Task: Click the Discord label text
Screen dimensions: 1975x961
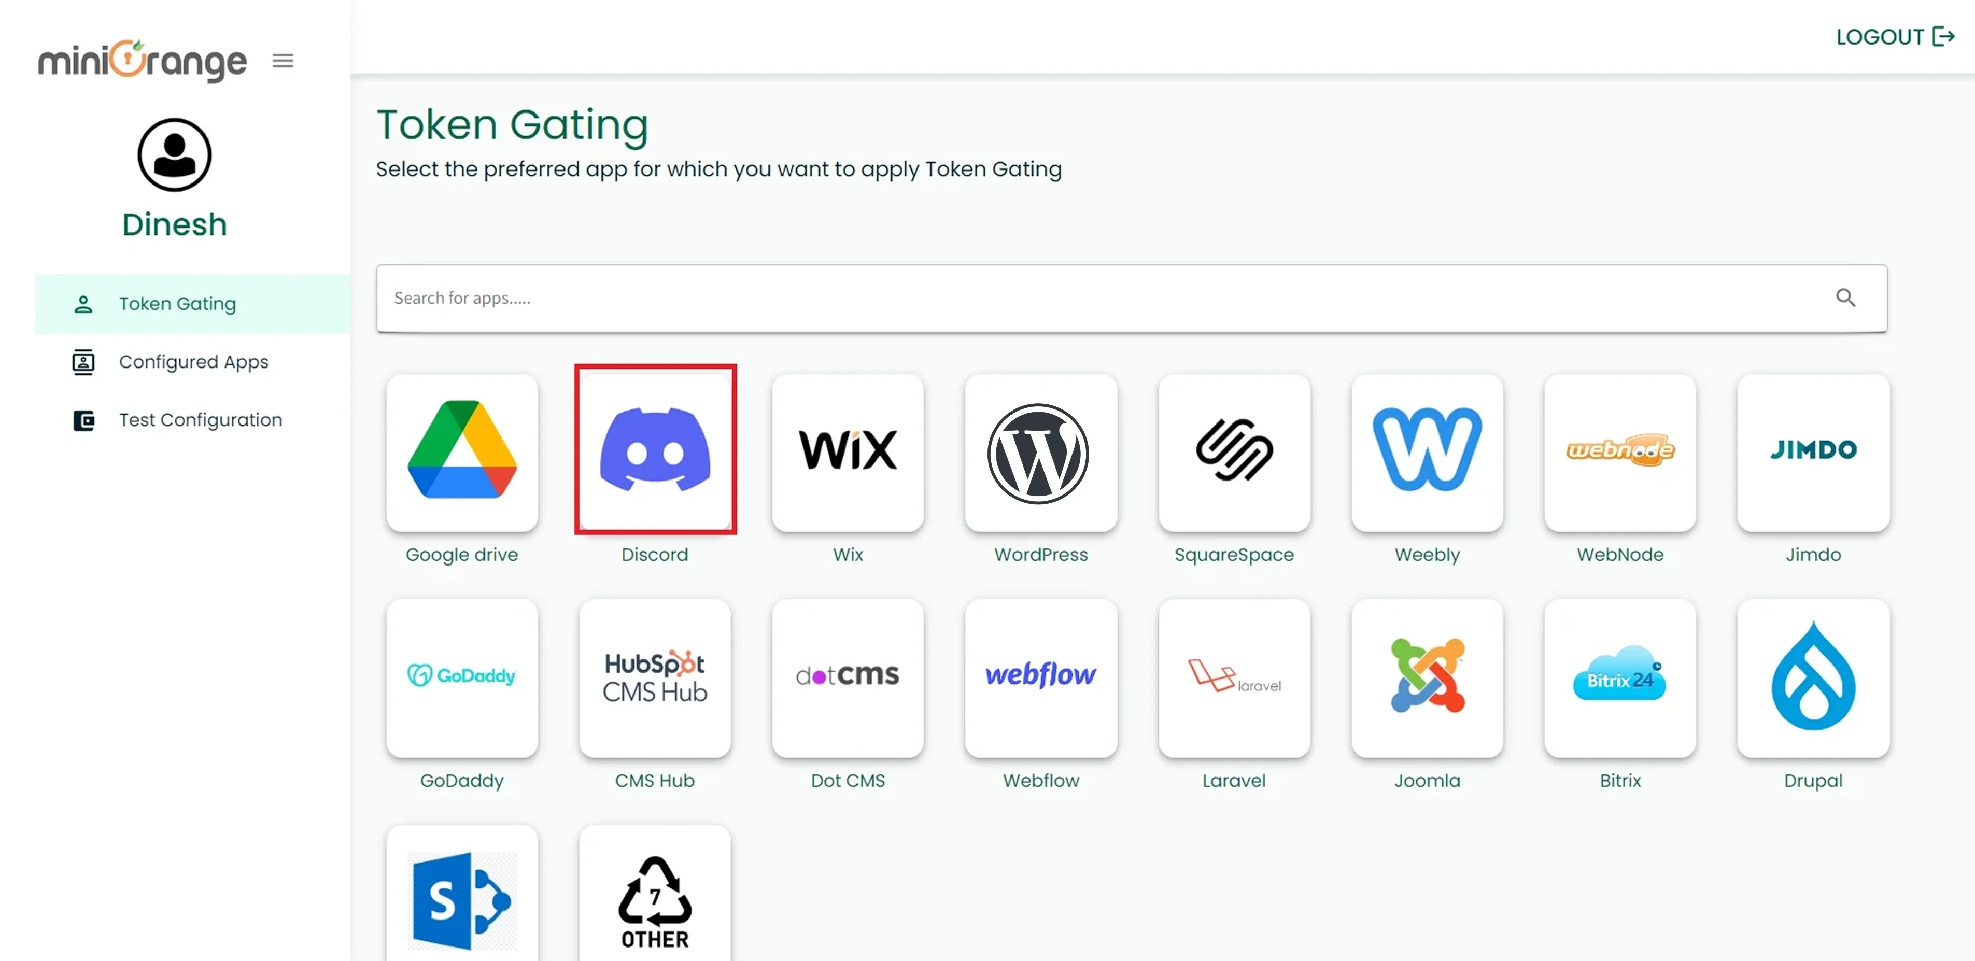Action: 655,554
